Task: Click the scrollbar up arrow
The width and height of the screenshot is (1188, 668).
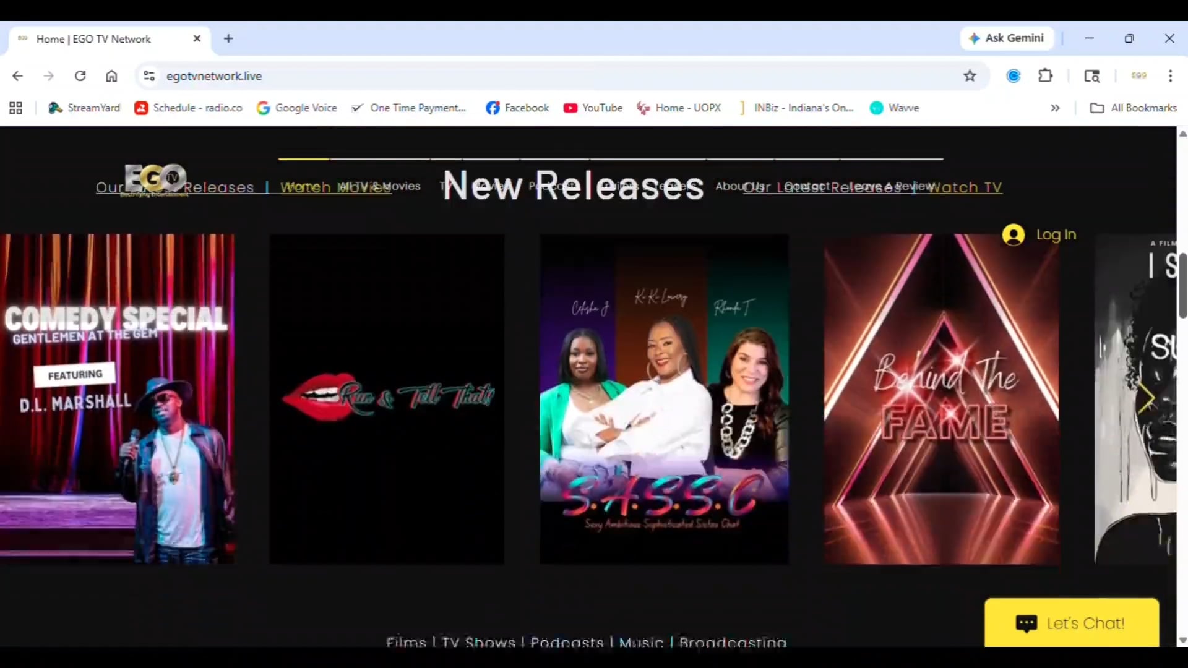Action: click(1182, 134)
